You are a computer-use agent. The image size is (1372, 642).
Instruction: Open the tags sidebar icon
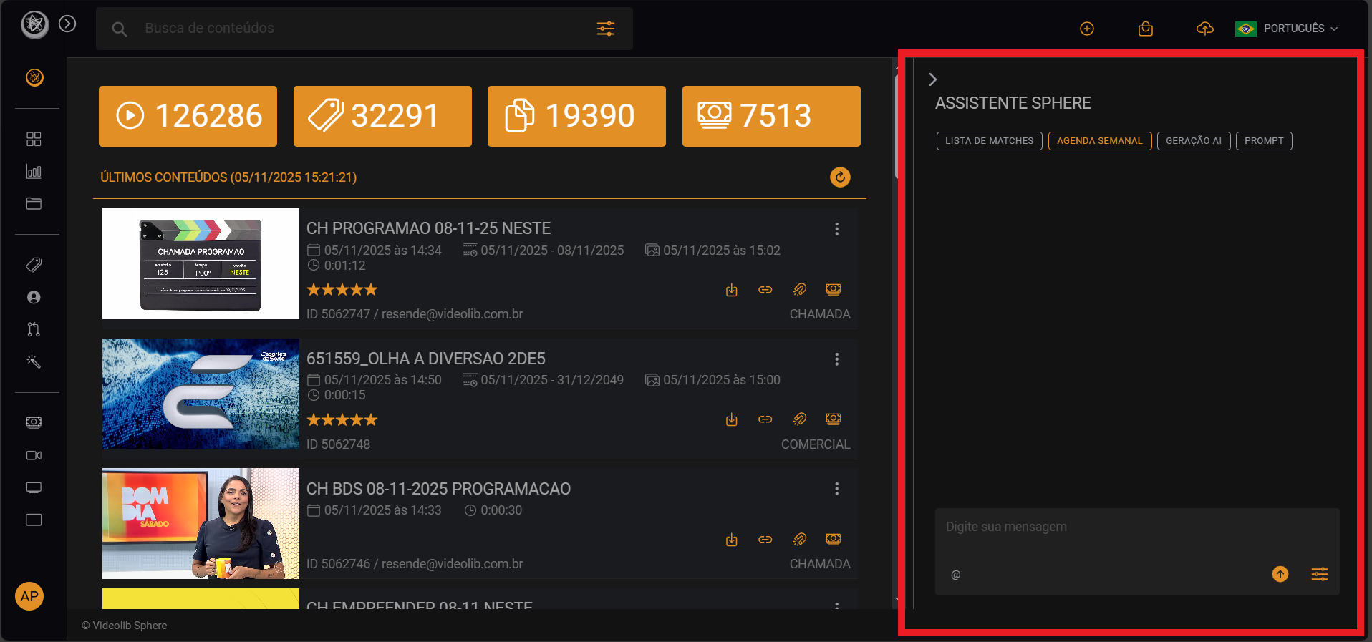(x=34, y=265)
